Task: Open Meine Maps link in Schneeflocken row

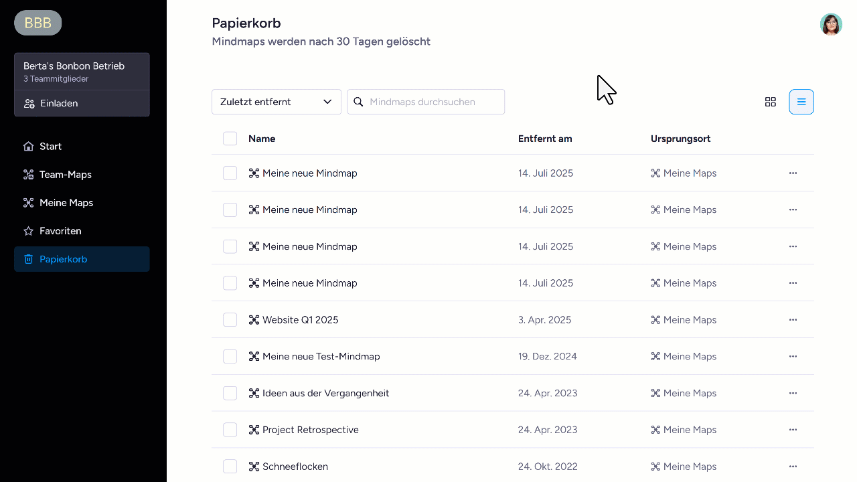Action: pos(684,467)
